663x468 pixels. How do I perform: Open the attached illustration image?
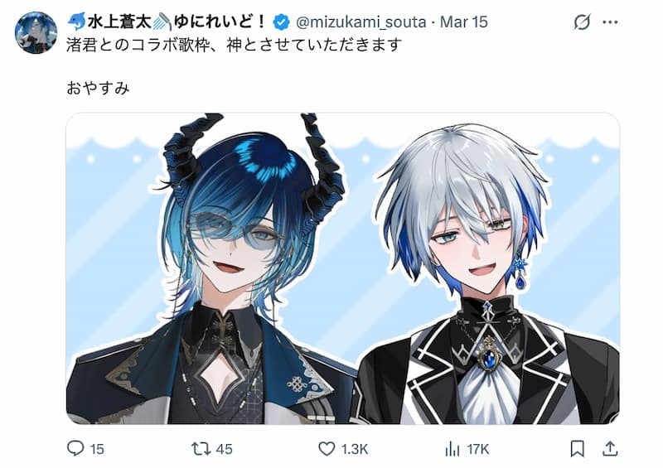(343, 268)
